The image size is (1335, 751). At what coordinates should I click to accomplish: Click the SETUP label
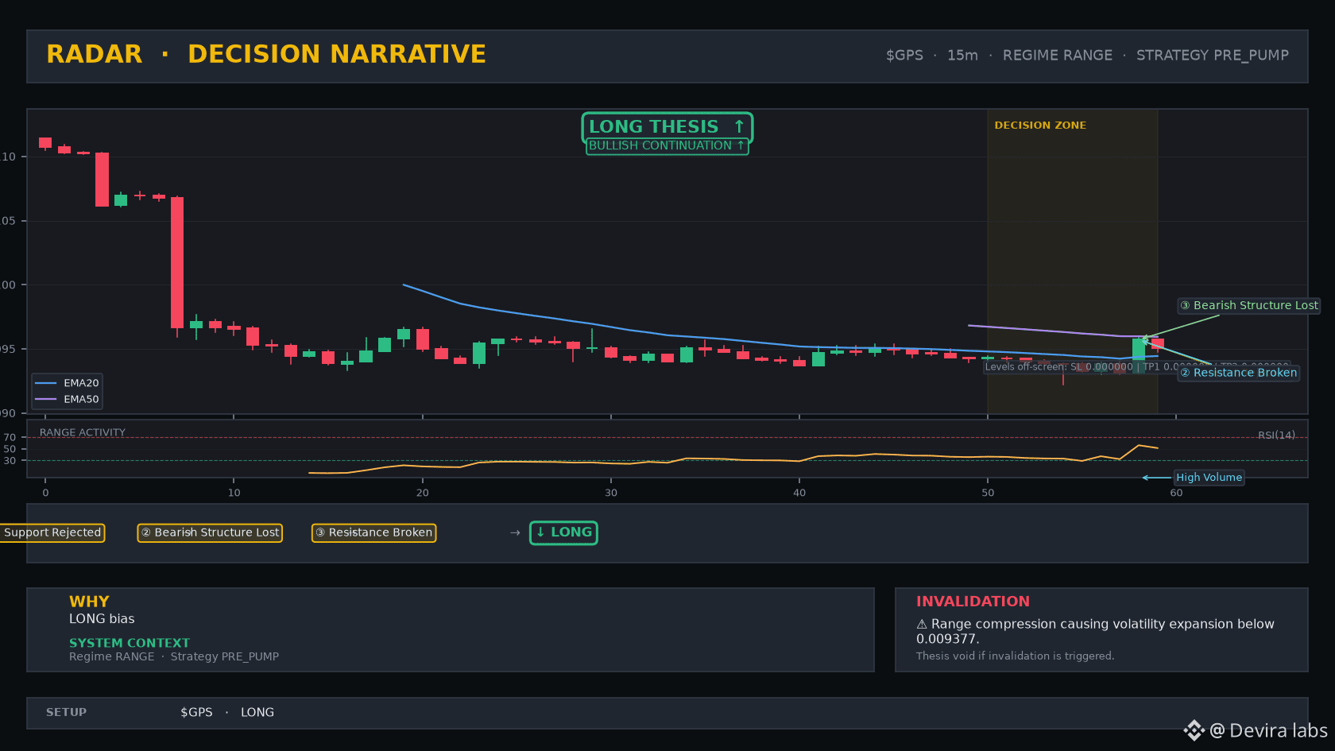click(66, 713)
